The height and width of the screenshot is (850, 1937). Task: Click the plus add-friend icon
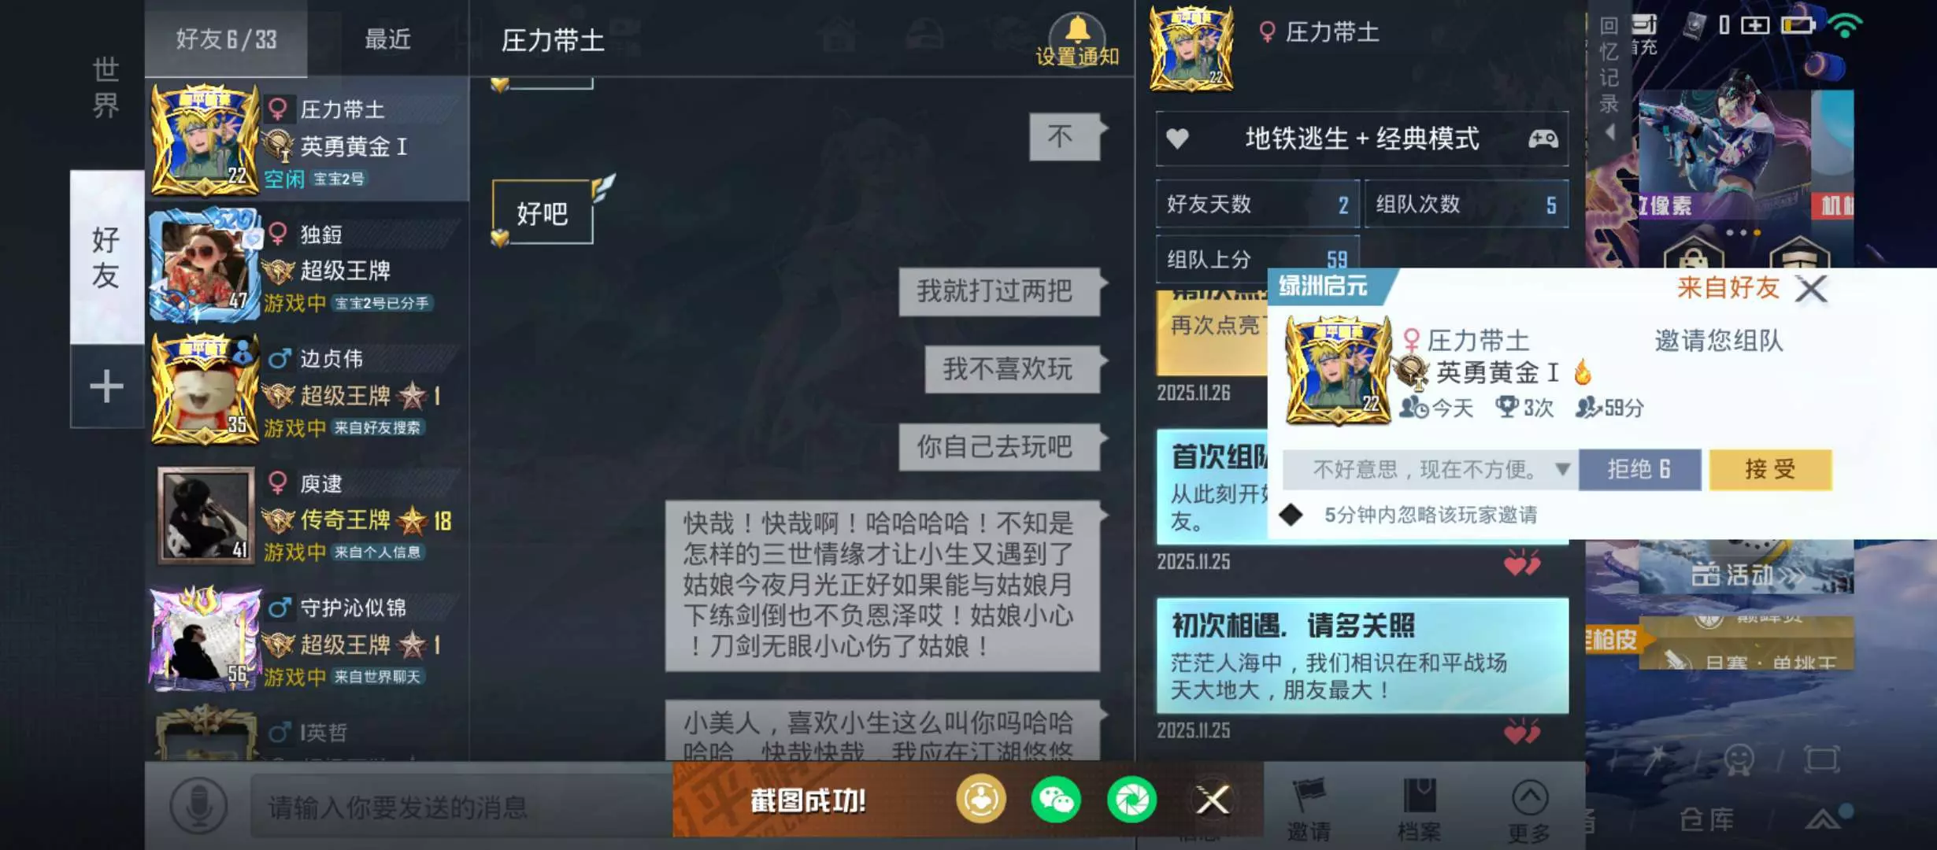point(106,386)
